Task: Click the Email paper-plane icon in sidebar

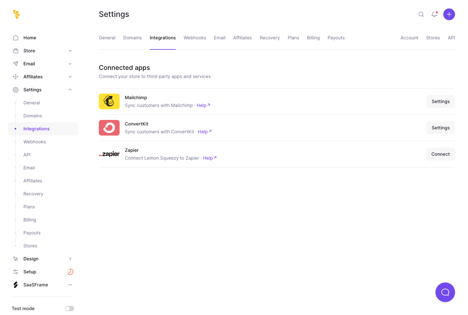Action: (x=16, y=64)
